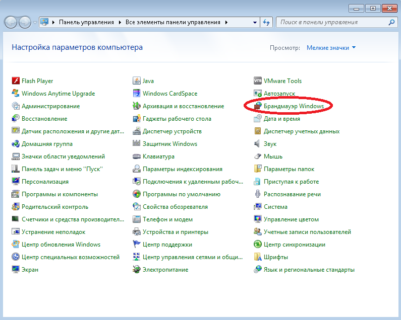Open the Windows CardSpace icon
The width and height of the screenshot is (401, 320).
pos(137,94)
